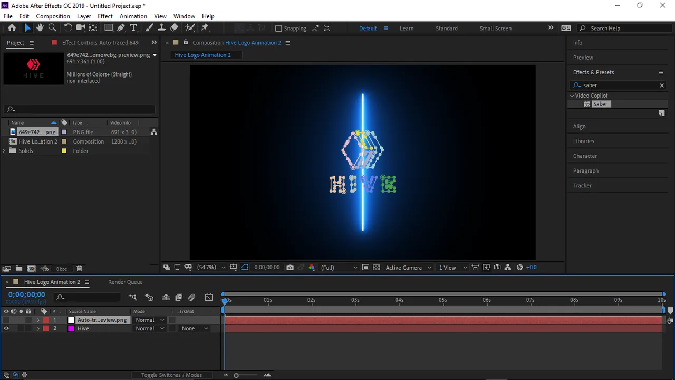Image resolution: width=675 pixels, height=380 pixels.
Task: Open the Tracker panel
Action: tap(583, 186)
